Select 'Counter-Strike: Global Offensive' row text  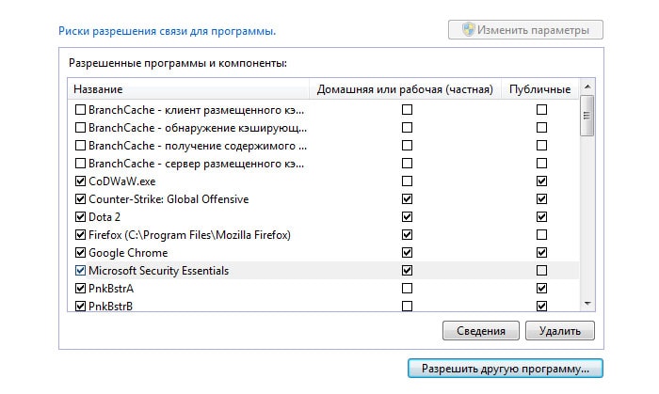[169, 199]
